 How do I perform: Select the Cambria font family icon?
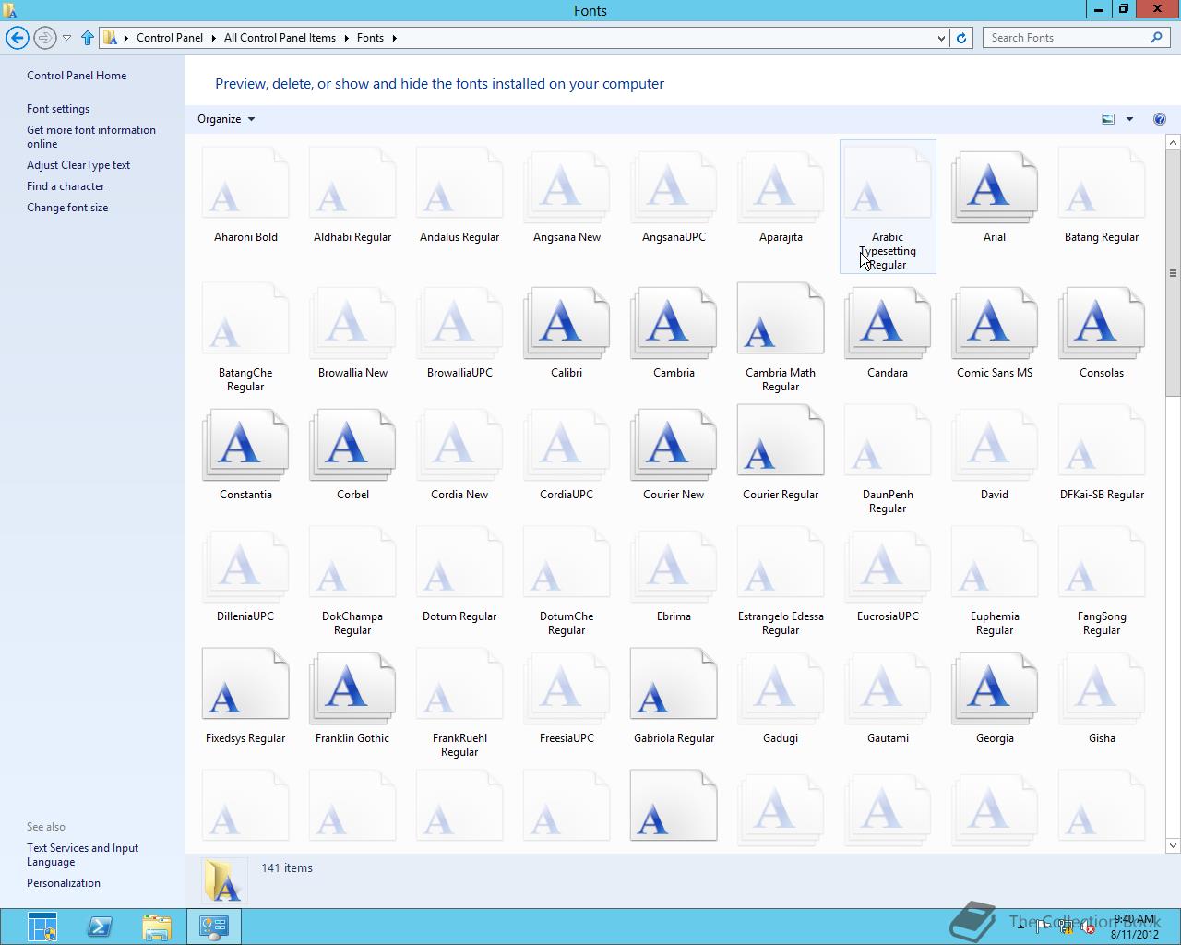674,320
